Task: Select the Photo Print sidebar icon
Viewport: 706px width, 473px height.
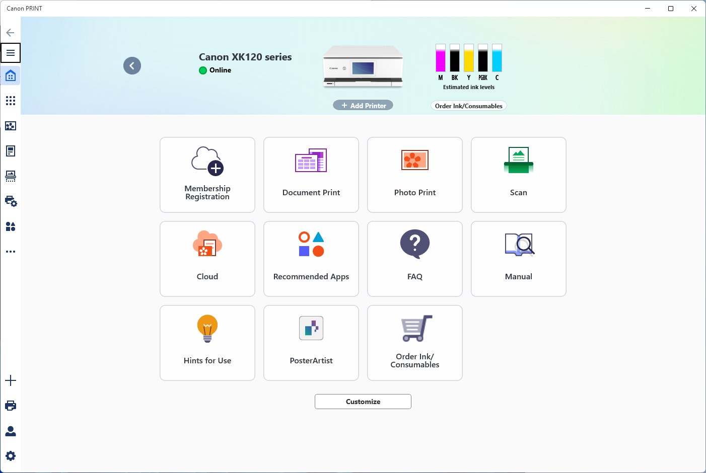Action: coord(10,126)
